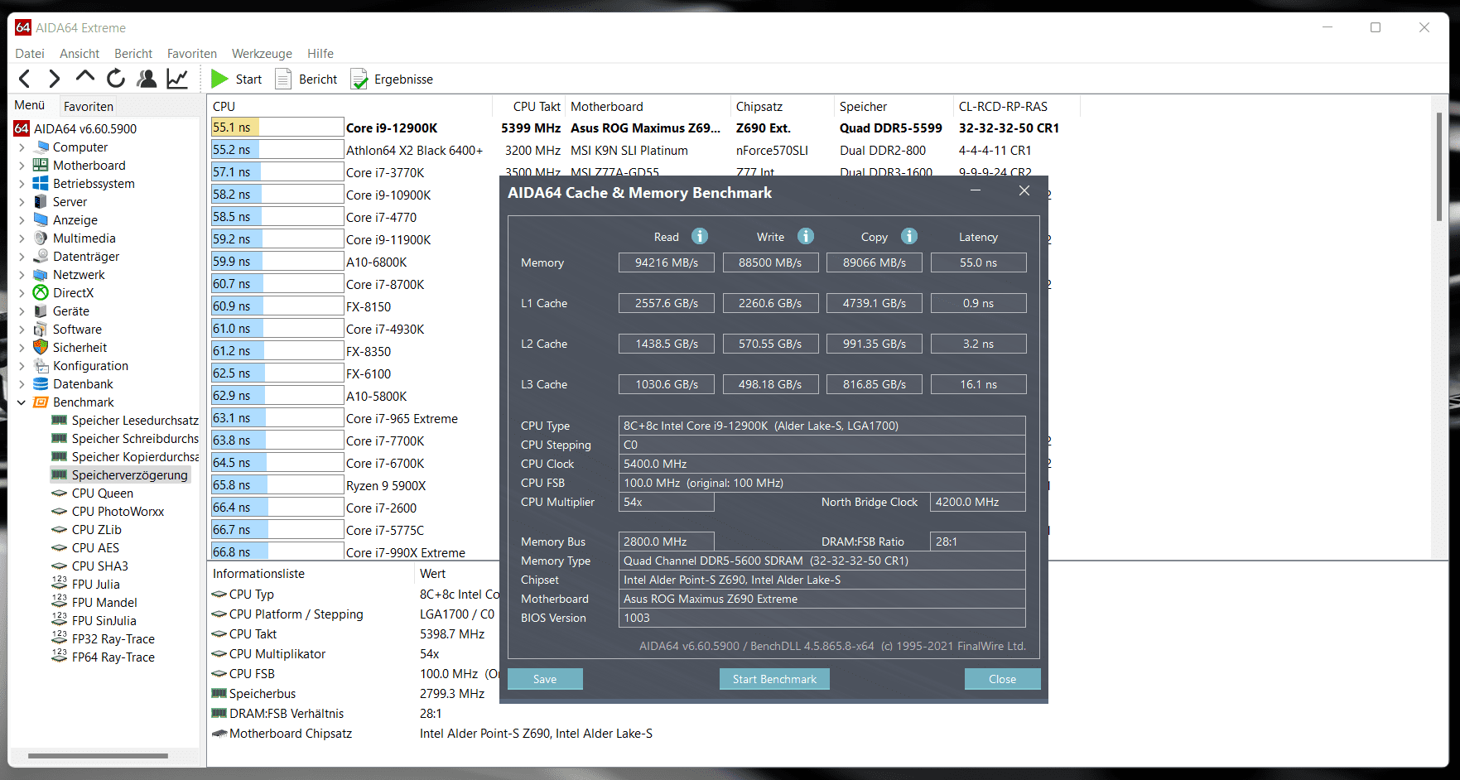This screenshot has width=1460, height=780.
Task: Collapse the Benchmark tree node
Action: tap(22, 402)
